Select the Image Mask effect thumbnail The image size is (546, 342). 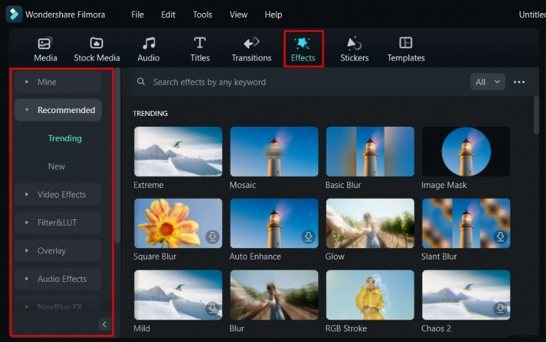tap(466, 151)
